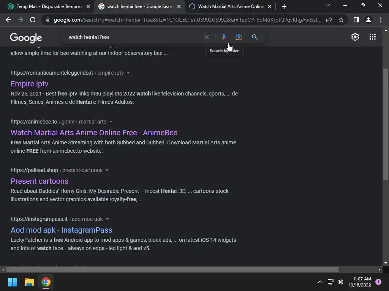The image size is (389, 291).
Task: Submit search with the magnifier icon
Action: [255, 37]
